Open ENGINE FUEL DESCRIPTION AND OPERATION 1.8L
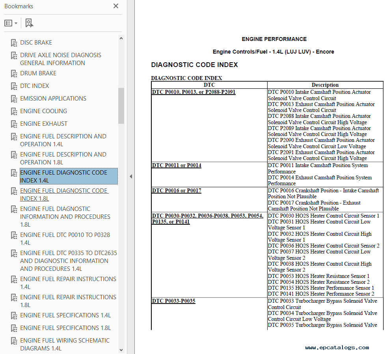Screen dimensions: 389x354 (x=63, y=158)
